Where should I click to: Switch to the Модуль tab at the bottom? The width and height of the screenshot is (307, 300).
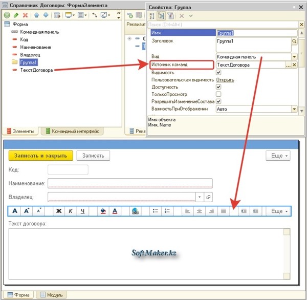pyautogui.click(x=51, y=295)
